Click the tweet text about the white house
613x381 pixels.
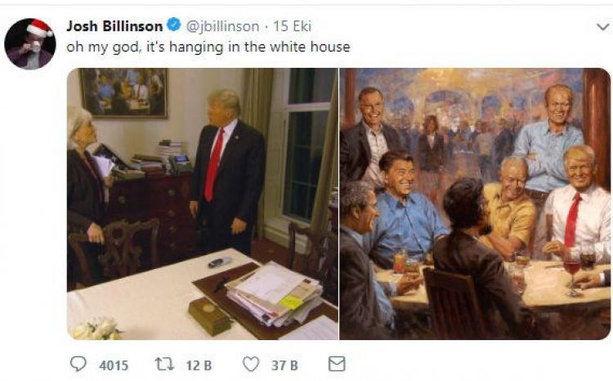(208, 47)
